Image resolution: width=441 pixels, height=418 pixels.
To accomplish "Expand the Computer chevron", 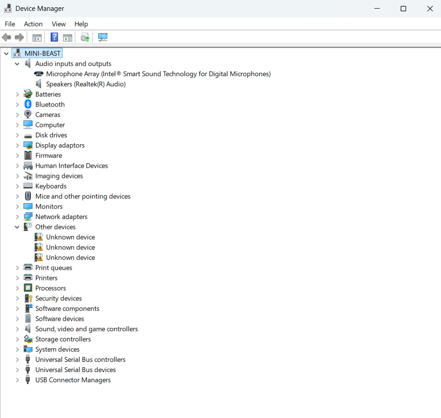I will coord(17,125).
